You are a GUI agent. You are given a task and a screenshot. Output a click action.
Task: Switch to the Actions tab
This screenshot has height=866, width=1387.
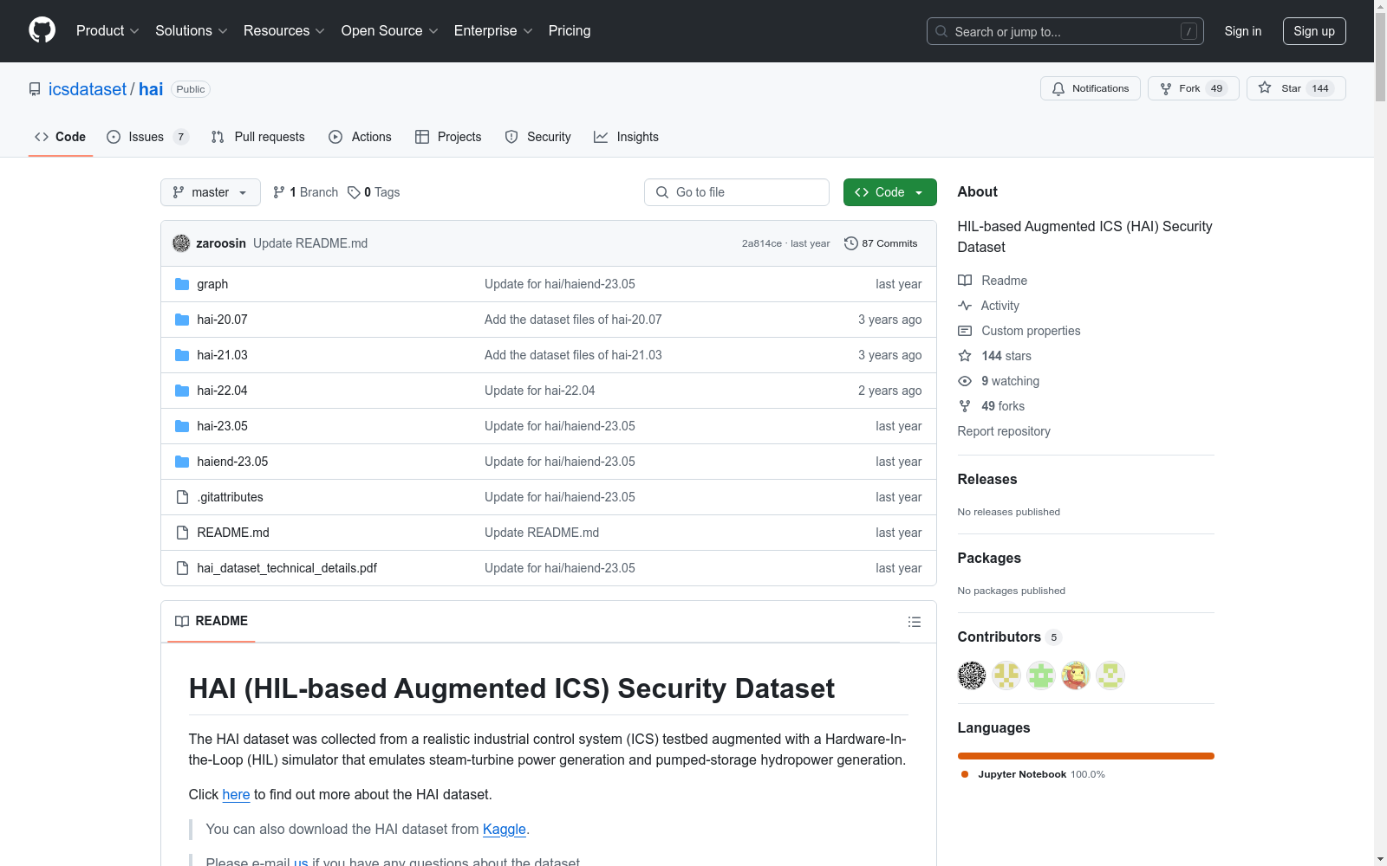pos(360,137)
